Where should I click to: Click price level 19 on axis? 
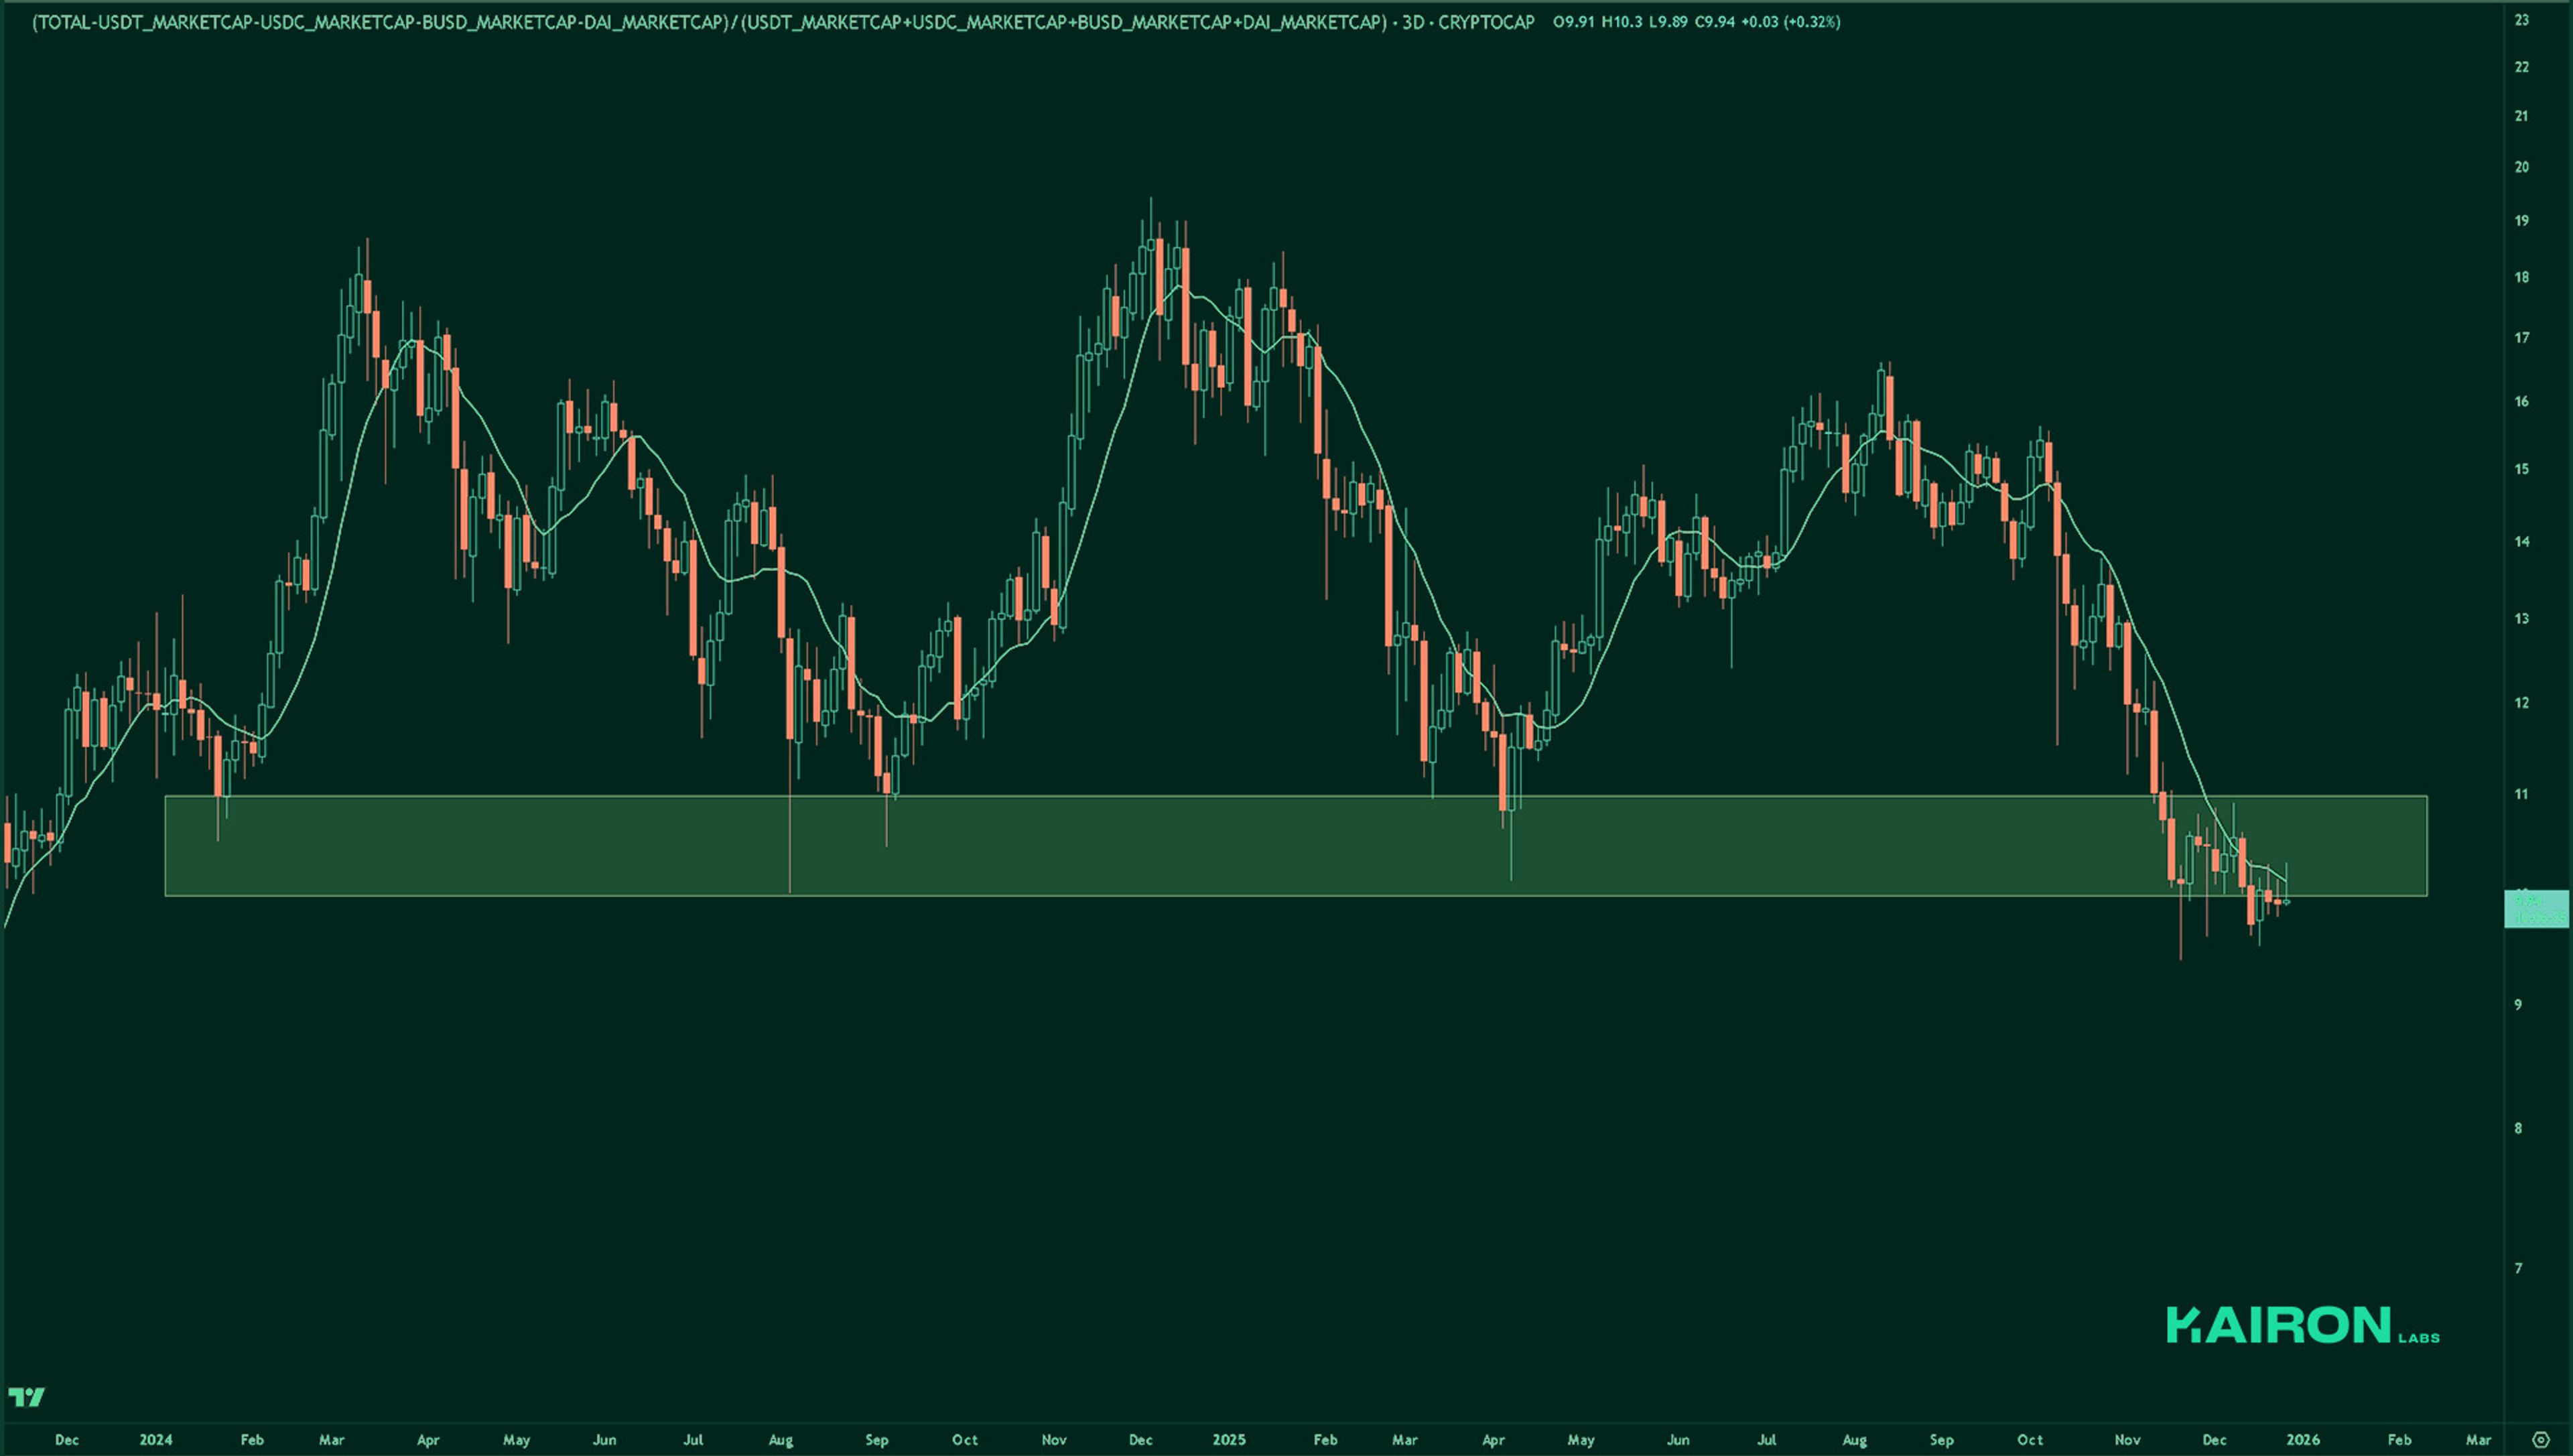(x=2522, y=221)
